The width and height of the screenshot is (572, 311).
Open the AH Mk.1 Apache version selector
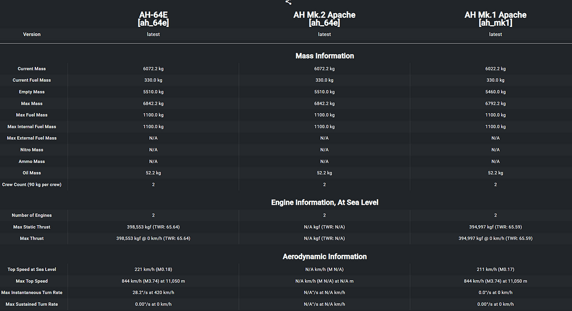pos(495,34)
